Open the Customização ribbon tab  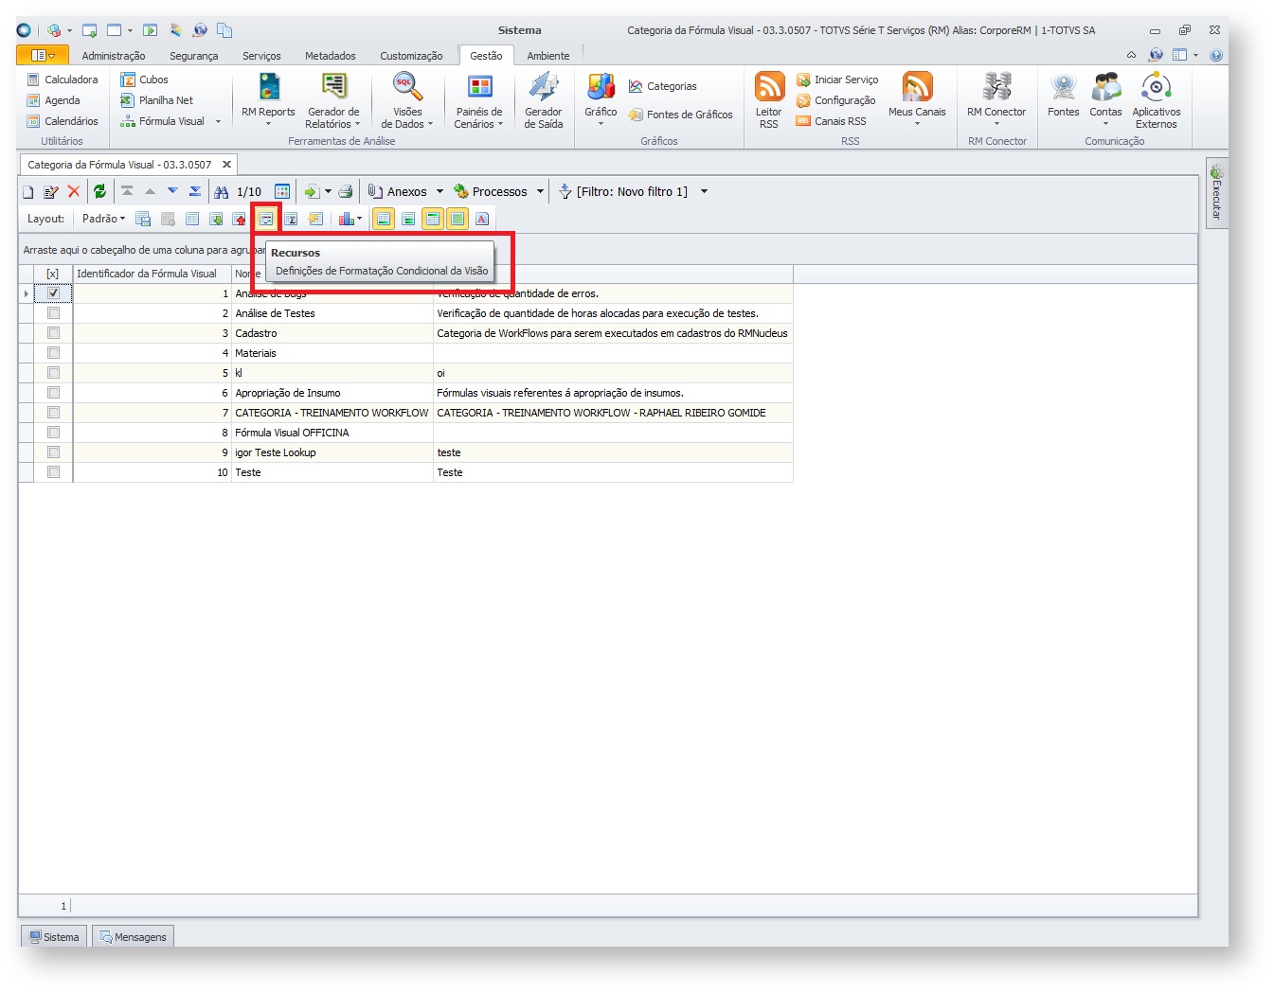(x=411, y=56)
